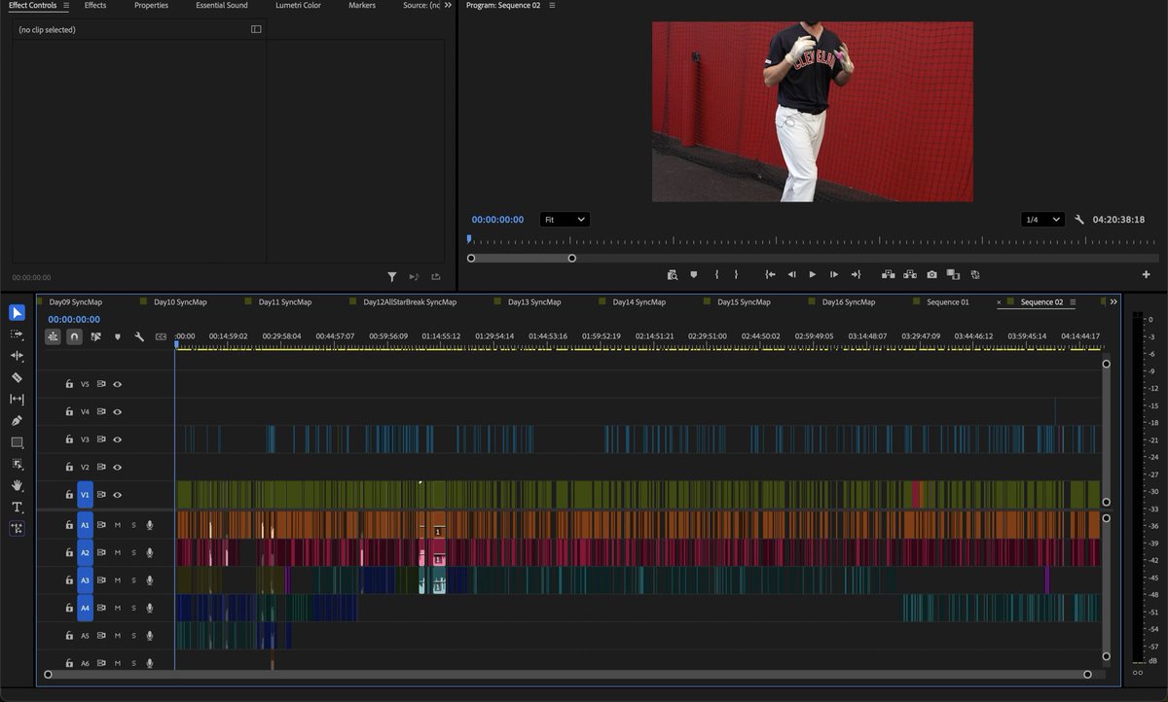The height and width of the screenshot is (702, 1168).
Task: Click timeline playhead position timecode field
Action: 74,319
